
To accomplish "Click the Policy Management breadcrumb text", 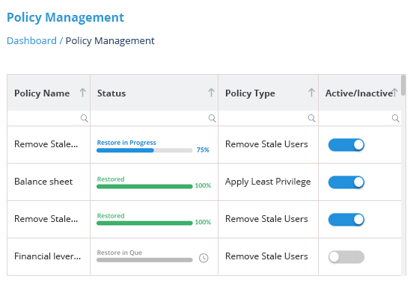I will pos(110,41).
